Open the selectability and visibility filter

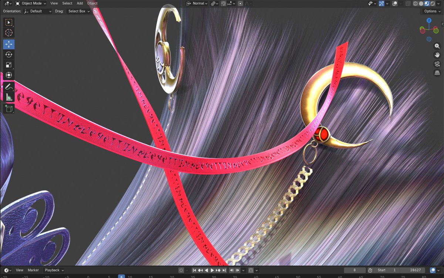point(372,3)
